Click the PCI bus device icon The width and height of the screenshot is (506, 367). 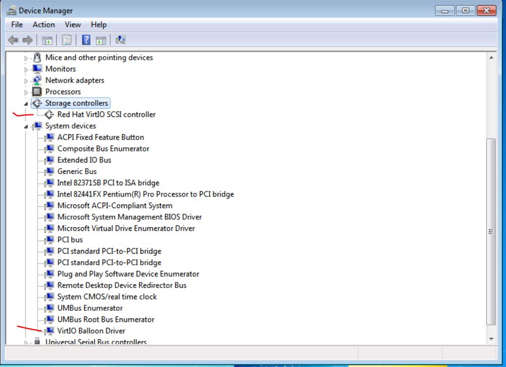pos(49,240)
